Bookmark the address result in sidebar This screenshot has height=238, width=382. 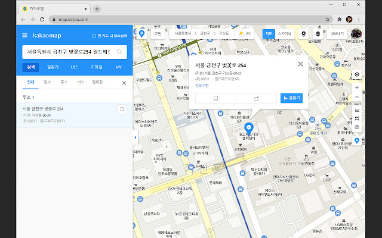pos(122,109)
